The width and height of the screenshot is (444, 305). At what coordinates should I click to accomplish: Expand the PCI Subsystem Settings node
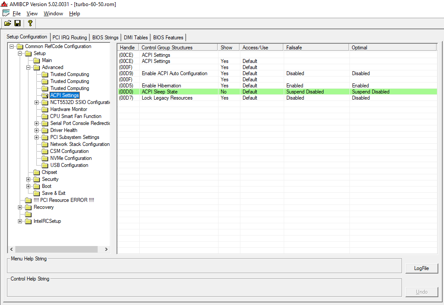tap(36, 137)
